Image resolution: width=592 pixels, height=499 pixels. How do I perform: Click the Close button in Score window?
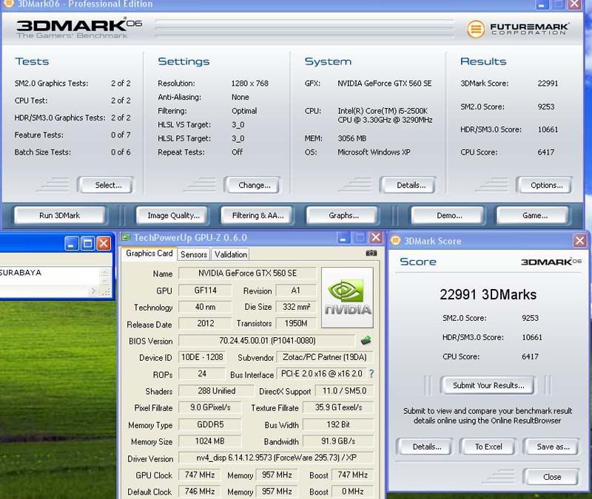click(x=551, y=477)
